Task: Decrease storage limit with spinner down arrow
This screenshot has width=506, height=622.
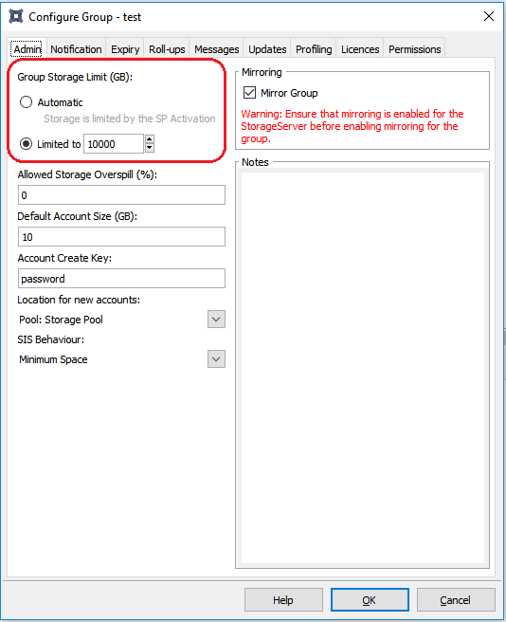Action: point(150,148)
